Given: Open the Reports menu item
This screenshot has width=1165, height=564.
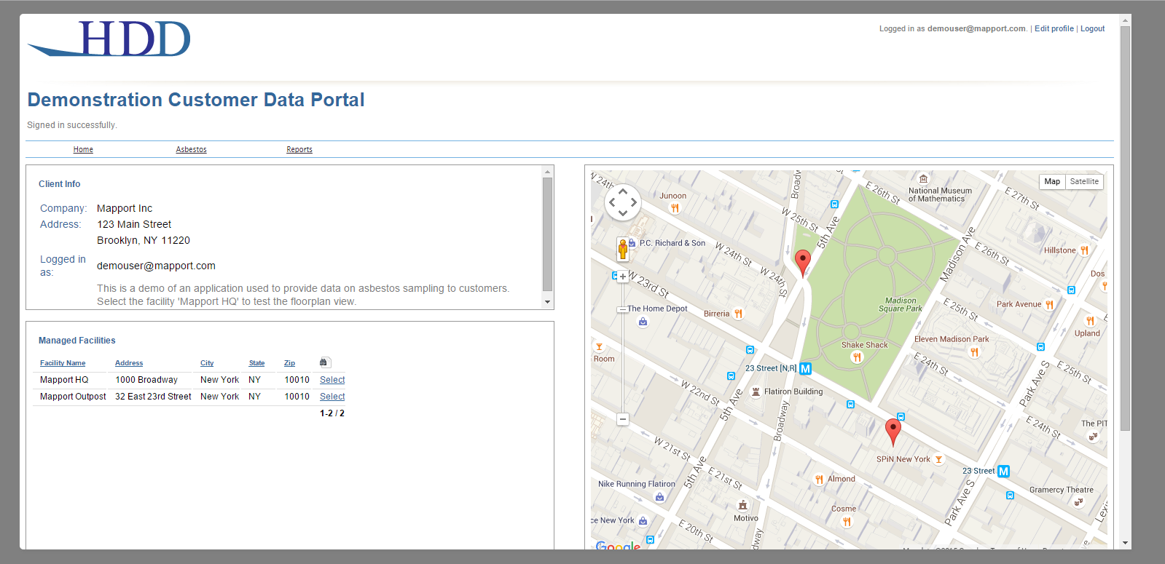Looking at the screenshot, I should coord(299,150).
